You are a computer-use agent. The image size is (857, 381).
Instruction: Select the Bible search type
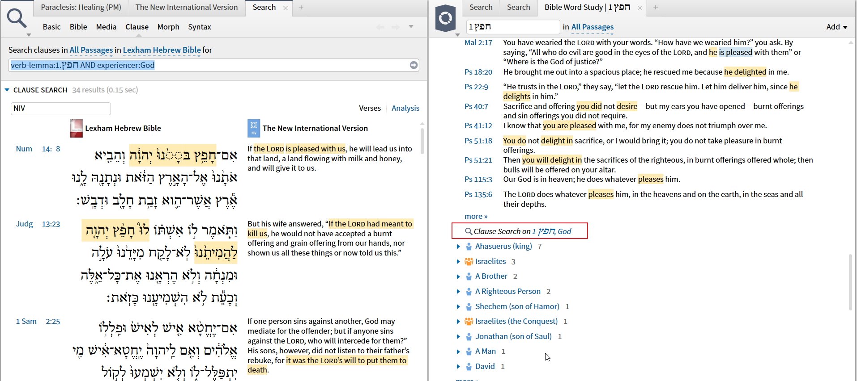click(x=78, y=27)
